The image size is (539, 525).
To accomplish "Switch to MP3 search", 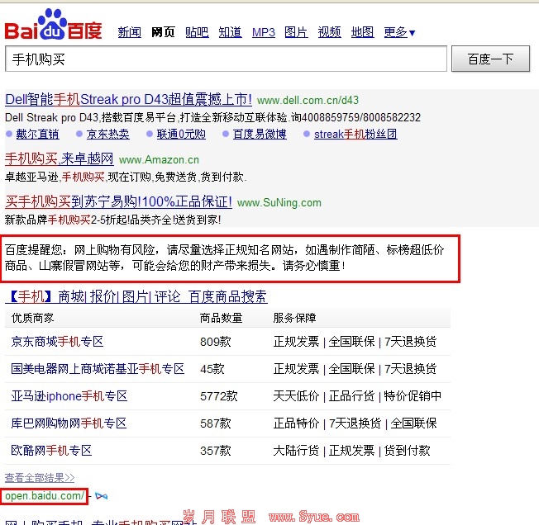I will pos(264,32).
